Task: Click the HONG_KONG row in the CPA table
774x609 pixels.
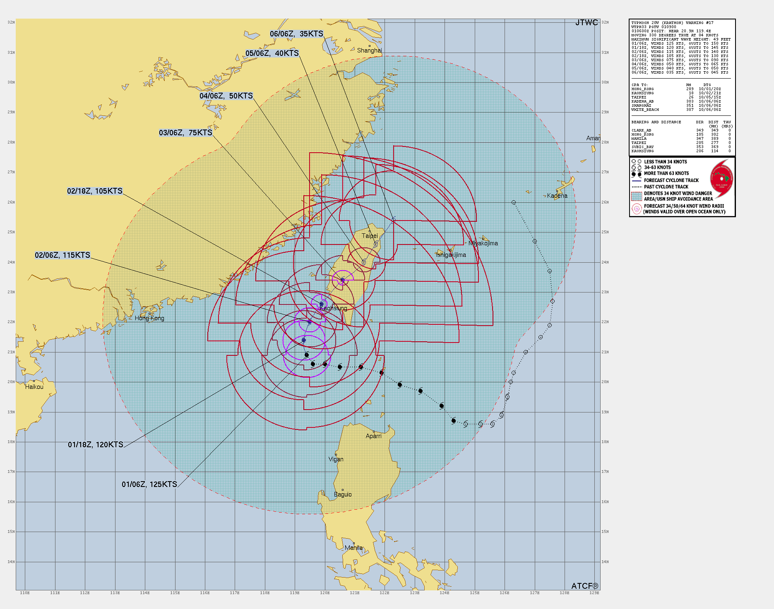Action: click(676, 89)
